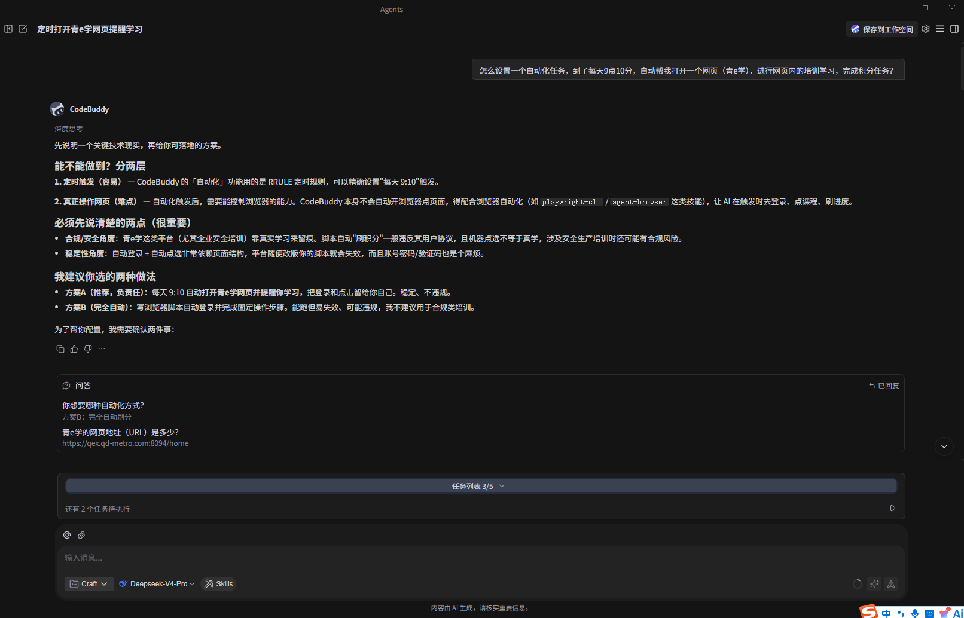Insert a mention with the @ icon
Screen dimensions: 964x618
click(x=67, y=535)
